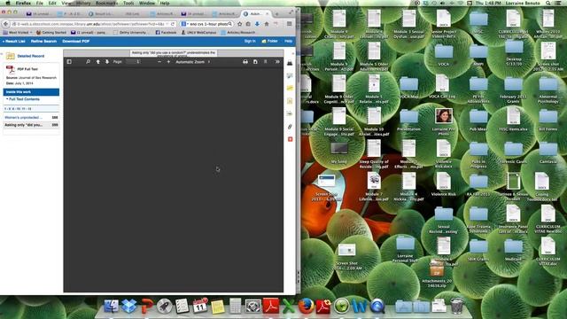Click the EBSCO e-mail tool in the right sidebar
This screenshot has height=319, width=567.
click(x=290, y=76)
